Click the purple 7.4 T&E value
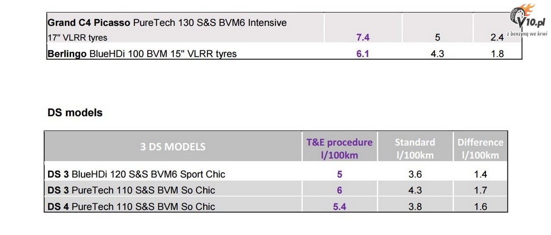Viewport: 551px width, 235px height. pos(363,37)
